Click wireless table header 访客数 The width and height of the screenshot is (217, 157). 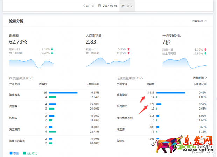pos(150,84)
